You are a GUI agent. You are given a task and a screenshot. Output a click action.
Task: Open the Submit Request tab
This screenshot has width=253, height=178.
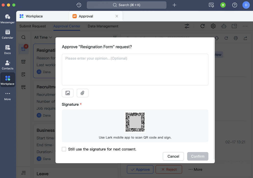point(33,26)
